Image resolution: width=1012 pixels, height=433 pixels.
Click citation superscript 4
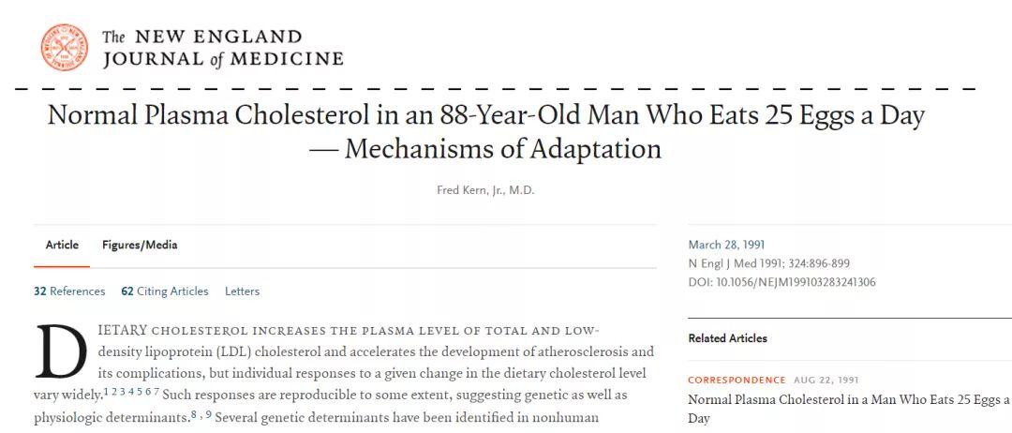coord(131,392)
